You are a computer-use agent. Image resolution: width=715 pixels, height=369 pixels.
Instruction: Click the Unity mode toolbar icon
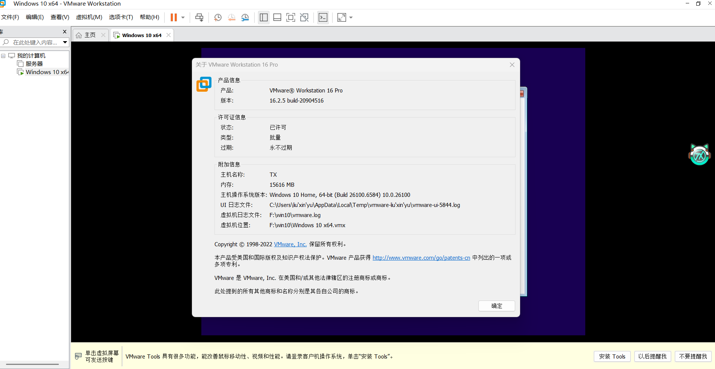pyautogui.click(x=304, y=18)
